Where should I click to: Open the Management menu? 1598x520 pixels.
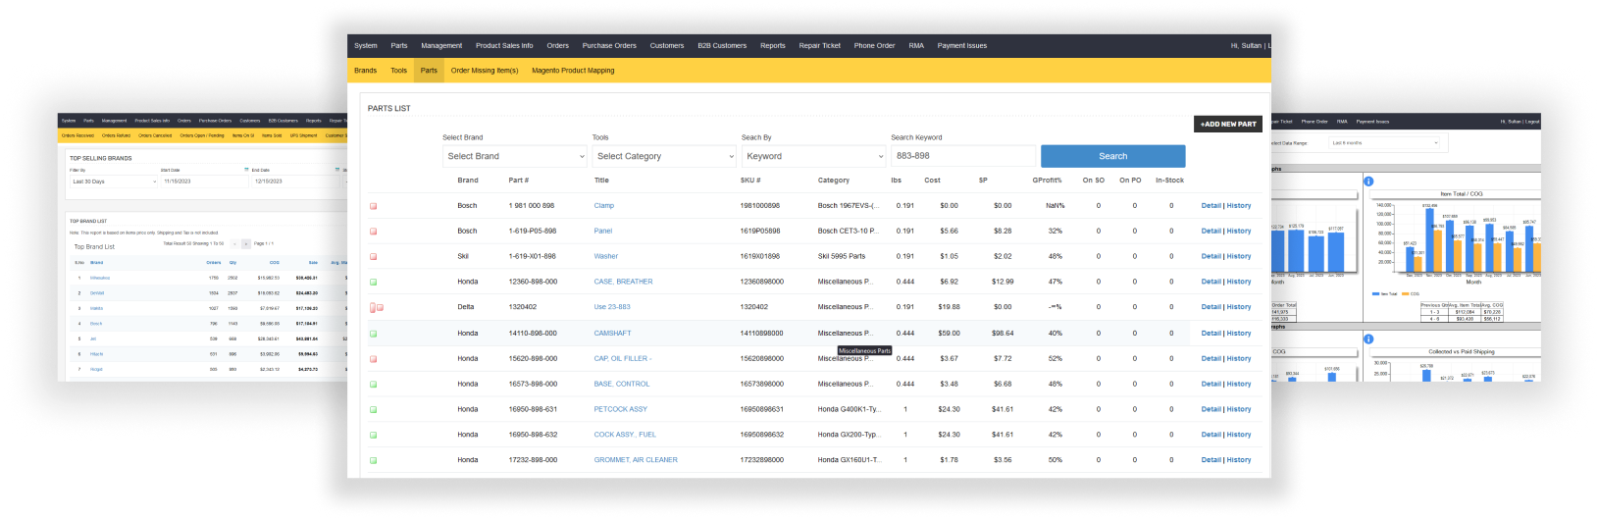pyautogui.click(x=441, y=45)
